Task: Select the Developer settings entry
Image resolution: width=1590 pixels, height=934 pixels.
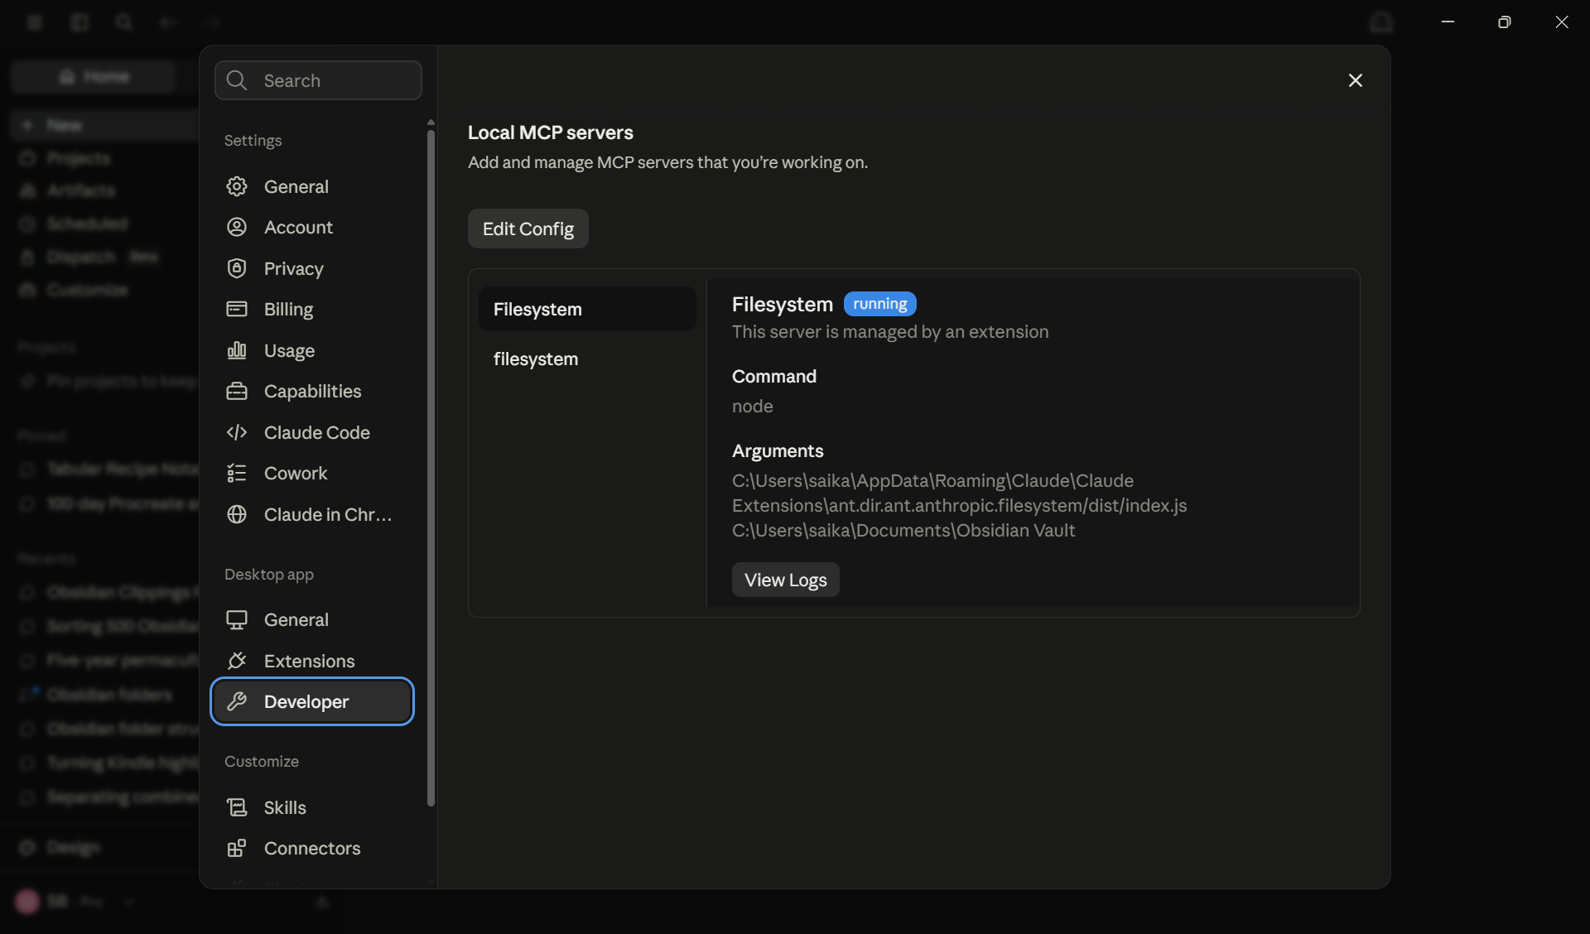Action: [312, 701]
